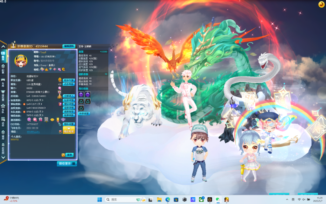Click the charm heart icon in 魅力 row

coord(60,88)
